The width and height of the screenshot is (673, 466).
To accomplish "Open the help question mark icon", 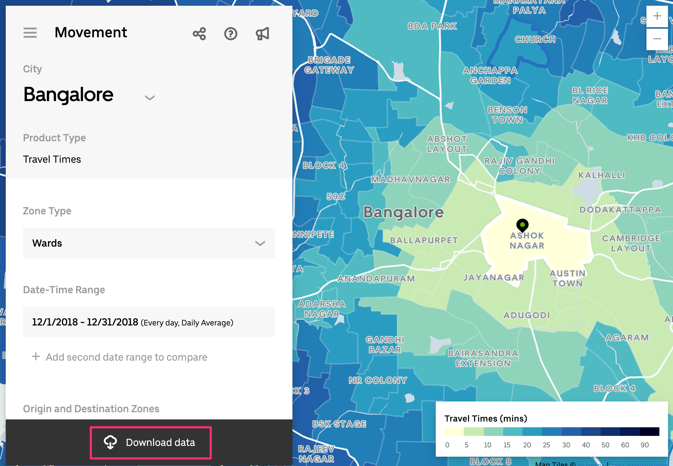I will (231, 34).
